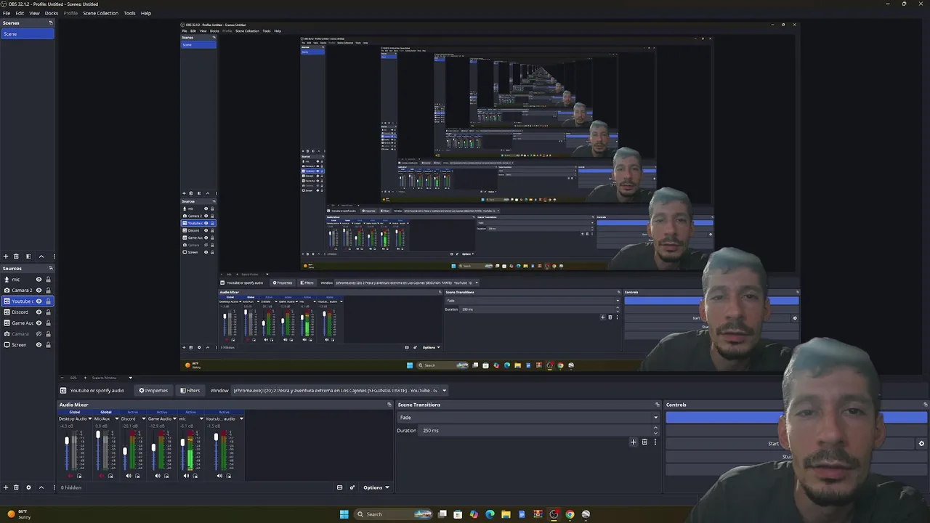Toggle monitoring headphone icon for mic channel

pos(195,476)
